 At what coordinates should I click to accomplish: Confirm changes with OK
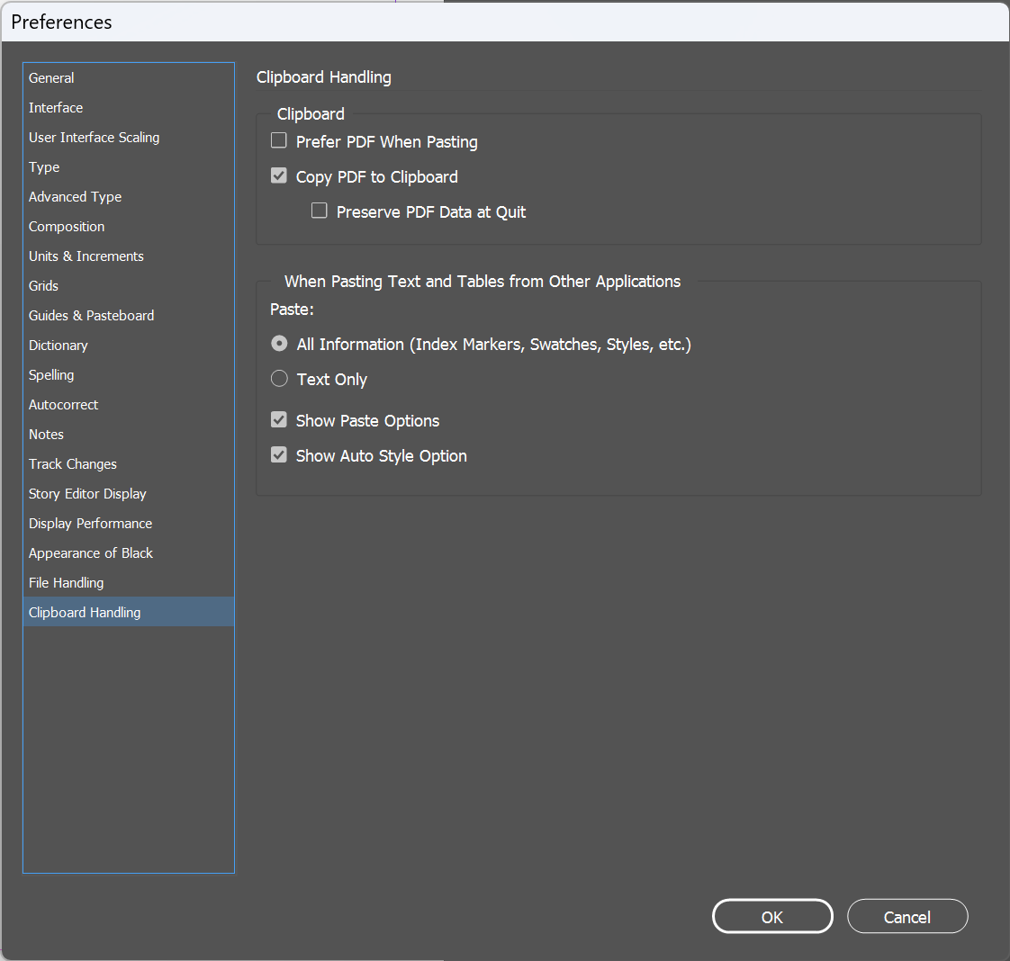(x=771, y=916)
